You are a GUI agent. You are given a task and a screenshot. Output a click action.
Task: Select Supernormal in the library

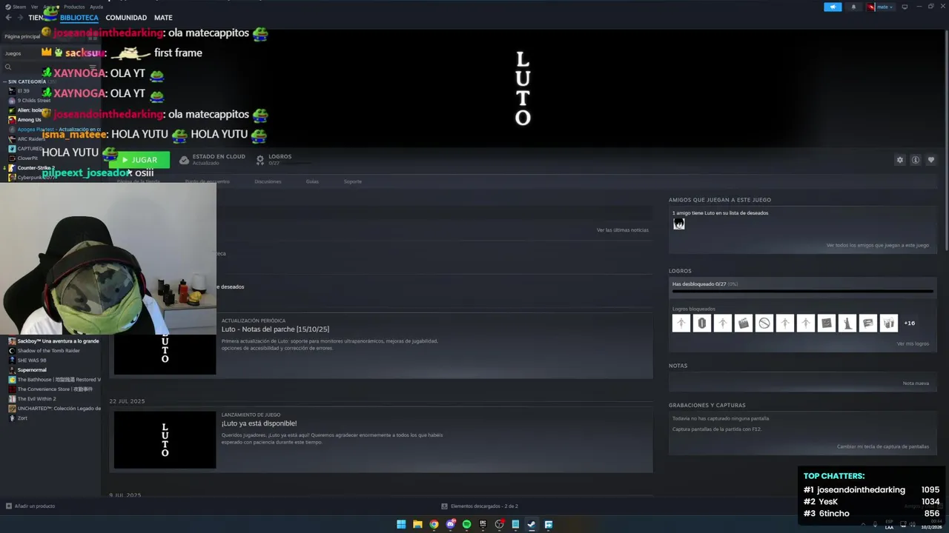[x=32, y=370]
